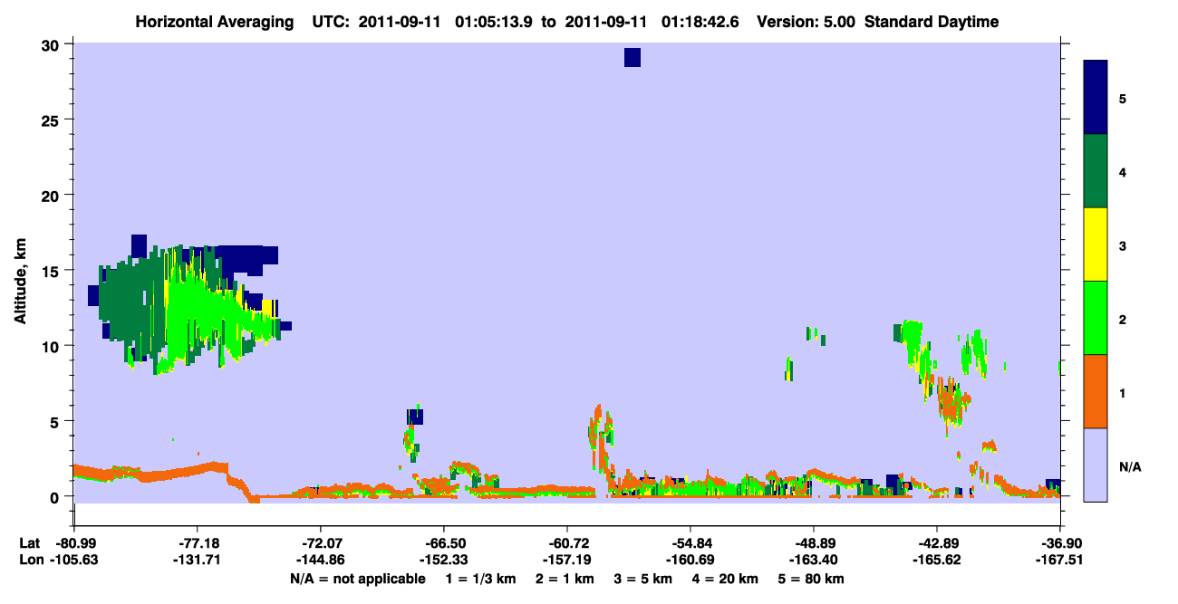Viewport: 1178px width, 604px height.
Task: Click the dark blue block near 5 km altitude
Action: click(x=415, y=417)
